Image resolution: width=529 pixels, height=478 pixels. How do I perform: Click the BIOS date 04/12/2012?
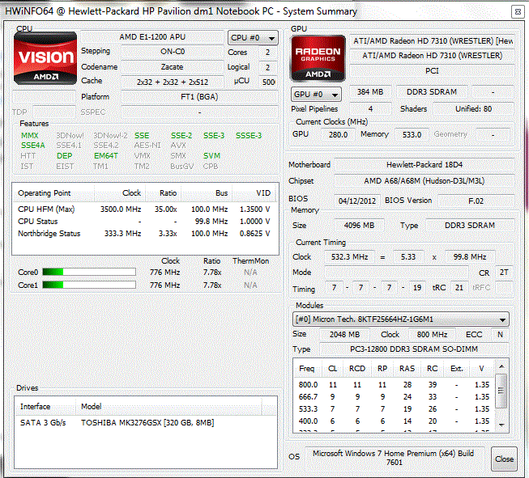click(357, 201)
